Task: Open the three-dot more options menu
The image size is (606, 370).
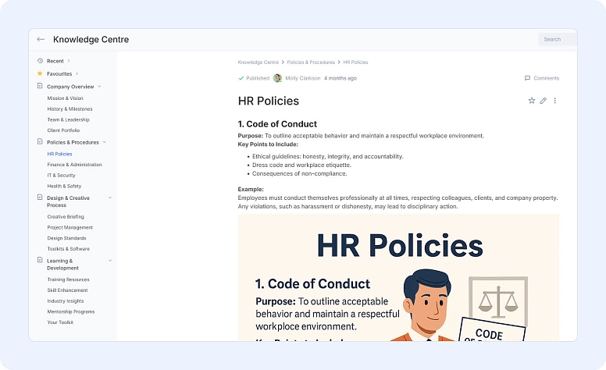Action: (555, 101)
